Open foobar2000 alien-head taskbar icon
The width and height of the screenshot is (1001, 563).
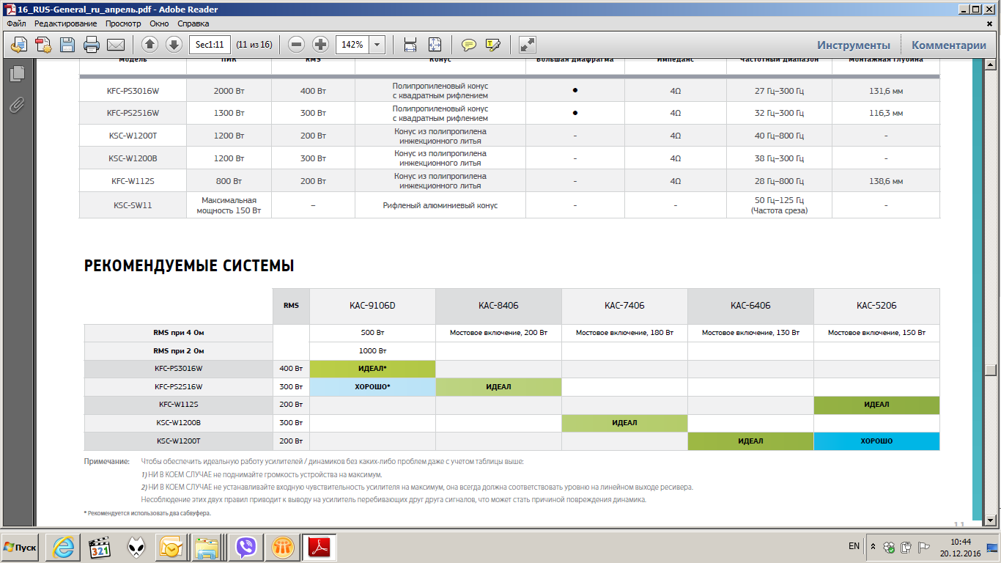click(136, 547)
